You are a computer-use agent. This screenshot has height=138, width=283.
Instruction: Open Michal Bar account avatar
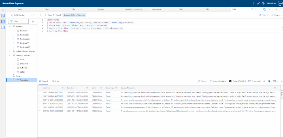280,3
